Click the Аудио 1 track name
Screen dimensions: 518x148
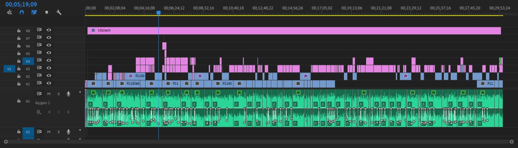click(x=42, y=103)
